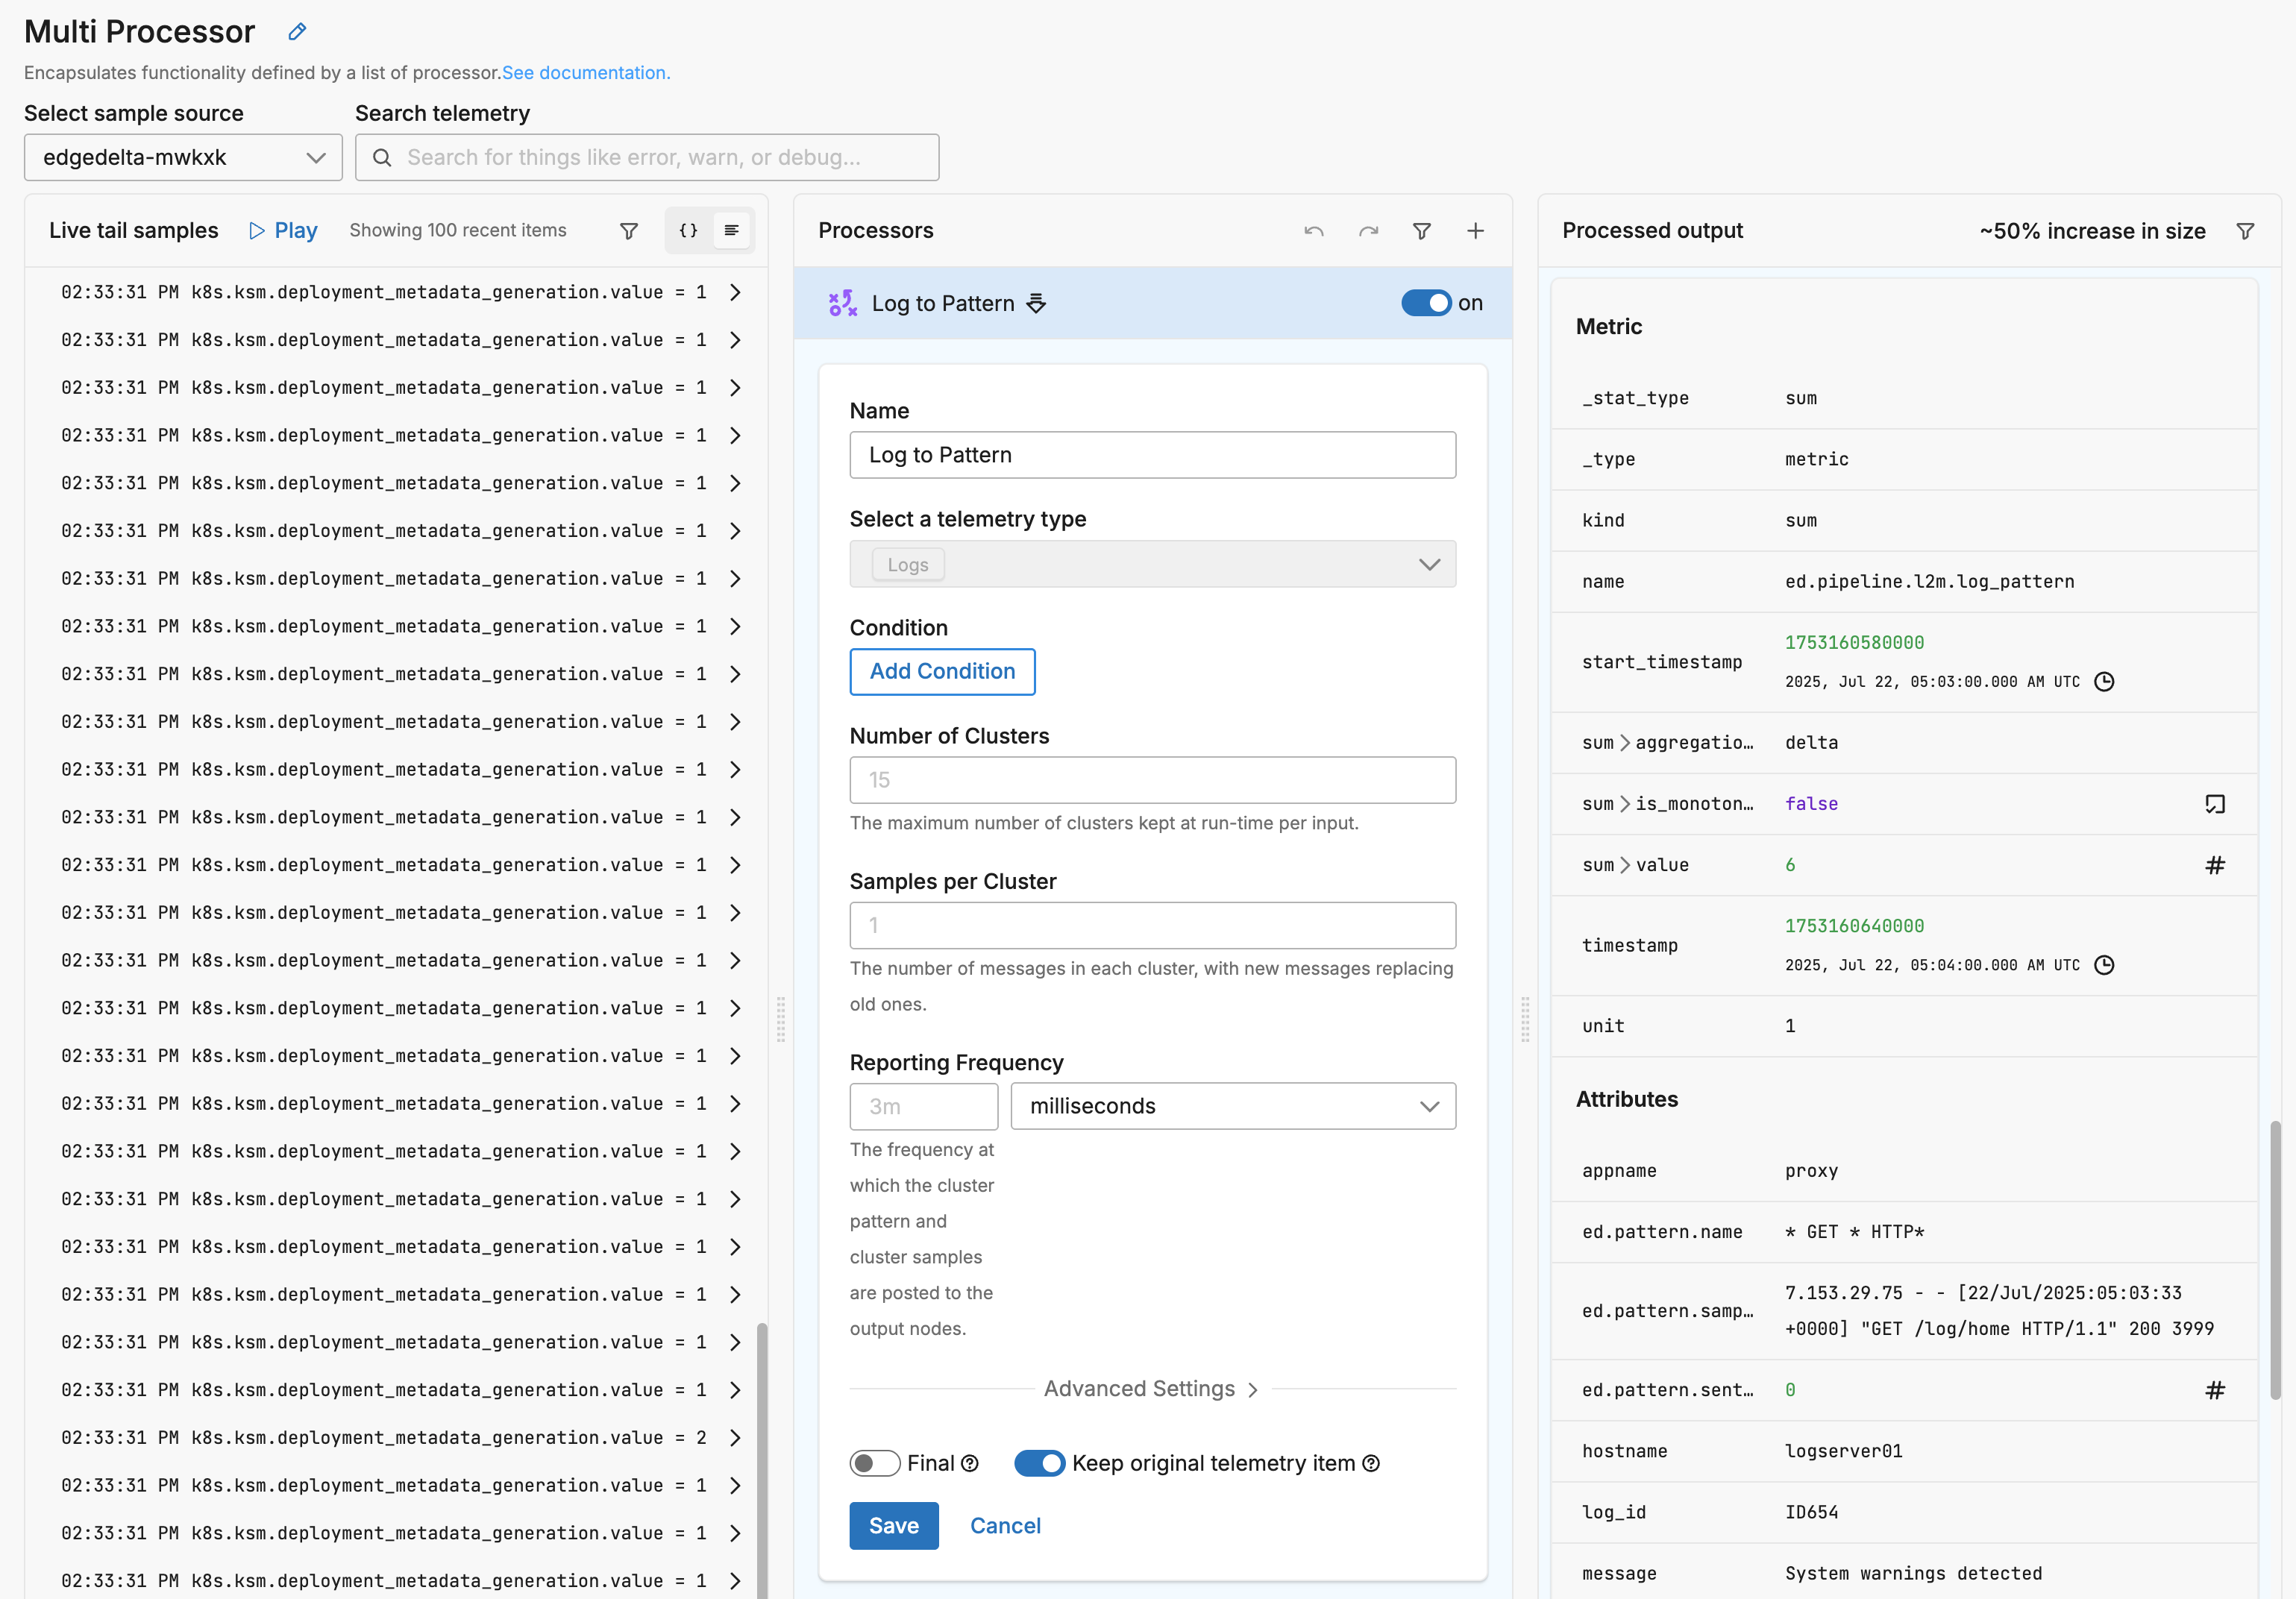2296x1599 pixels.
Task: Expand the sum is_monoton path chevron
Action: (1625, 804)
